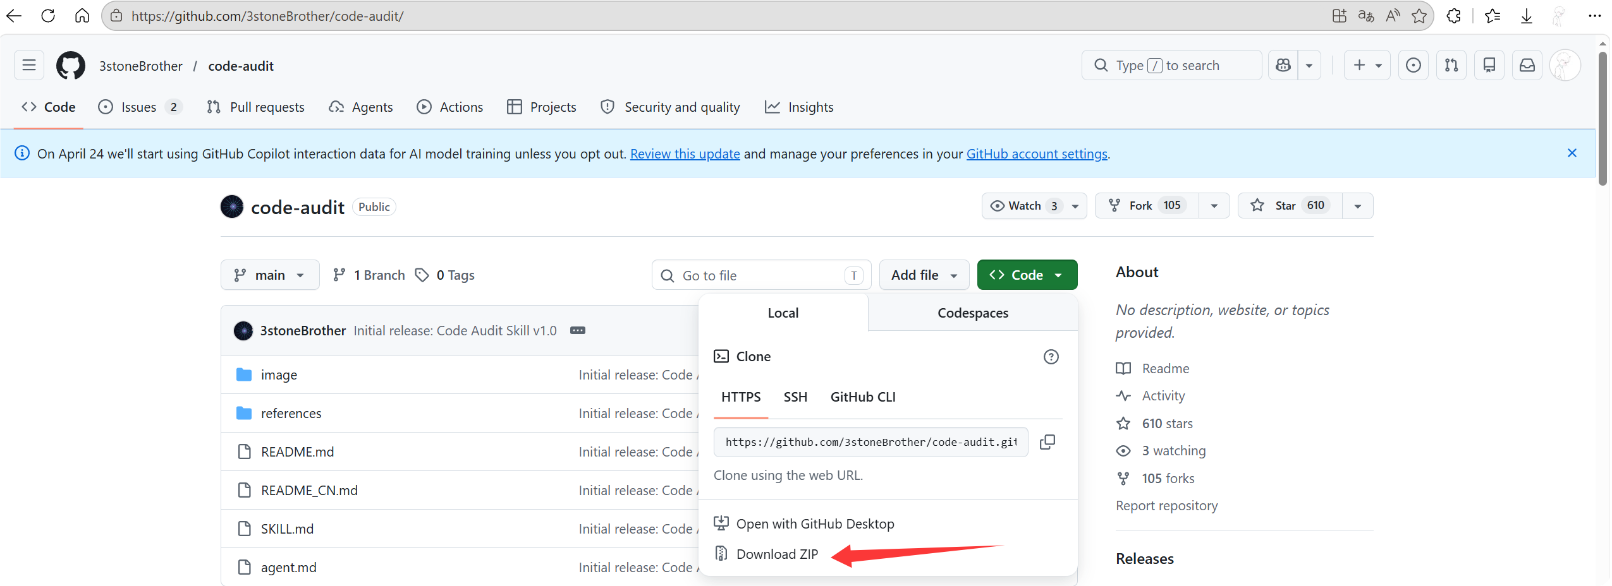Image resolution: width=1612 pixels, height=586 pixels.
Task: Open the Insights tab
Action: click(799, 107)
